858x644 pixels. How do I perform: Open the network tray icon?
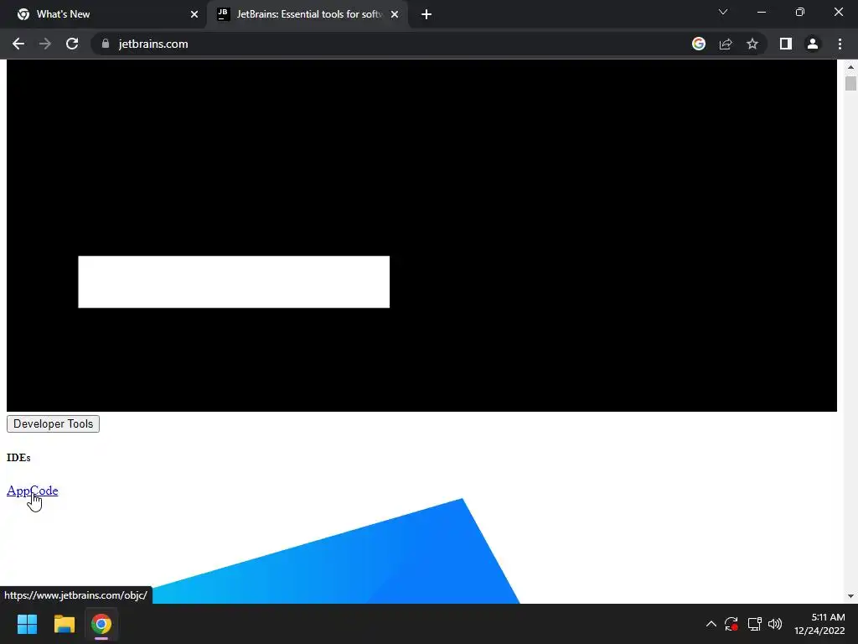(755, 624)
